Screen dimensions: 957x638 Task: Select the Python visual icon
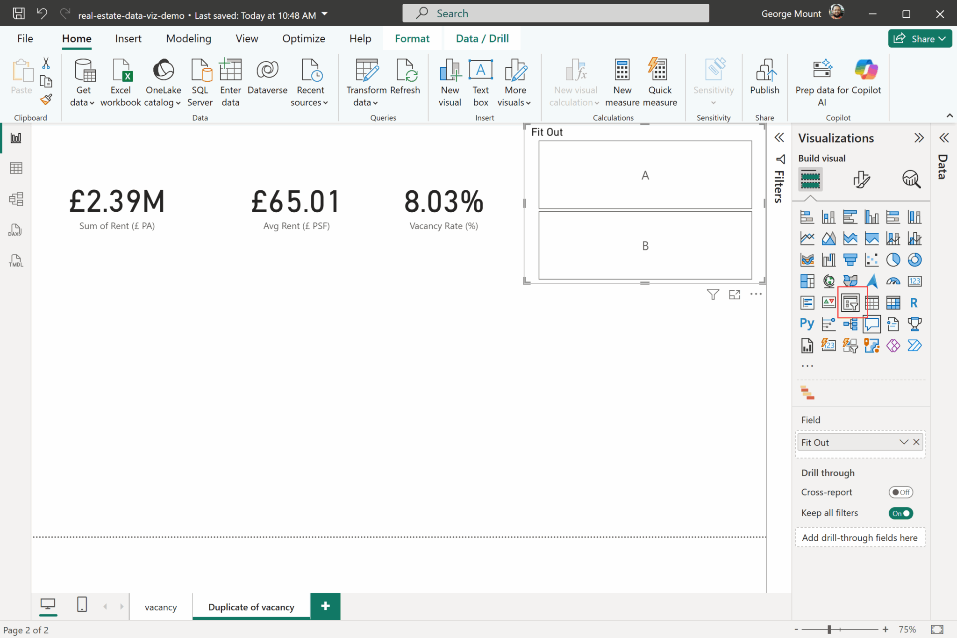[x=807, y=323]
